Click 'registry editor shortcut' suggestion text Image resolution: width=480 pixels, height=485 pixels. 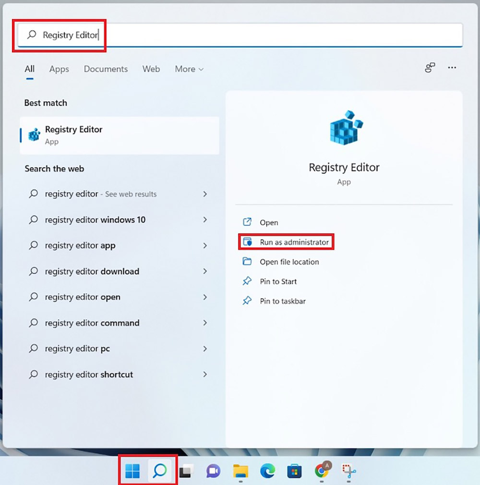(x=89, y=374)
